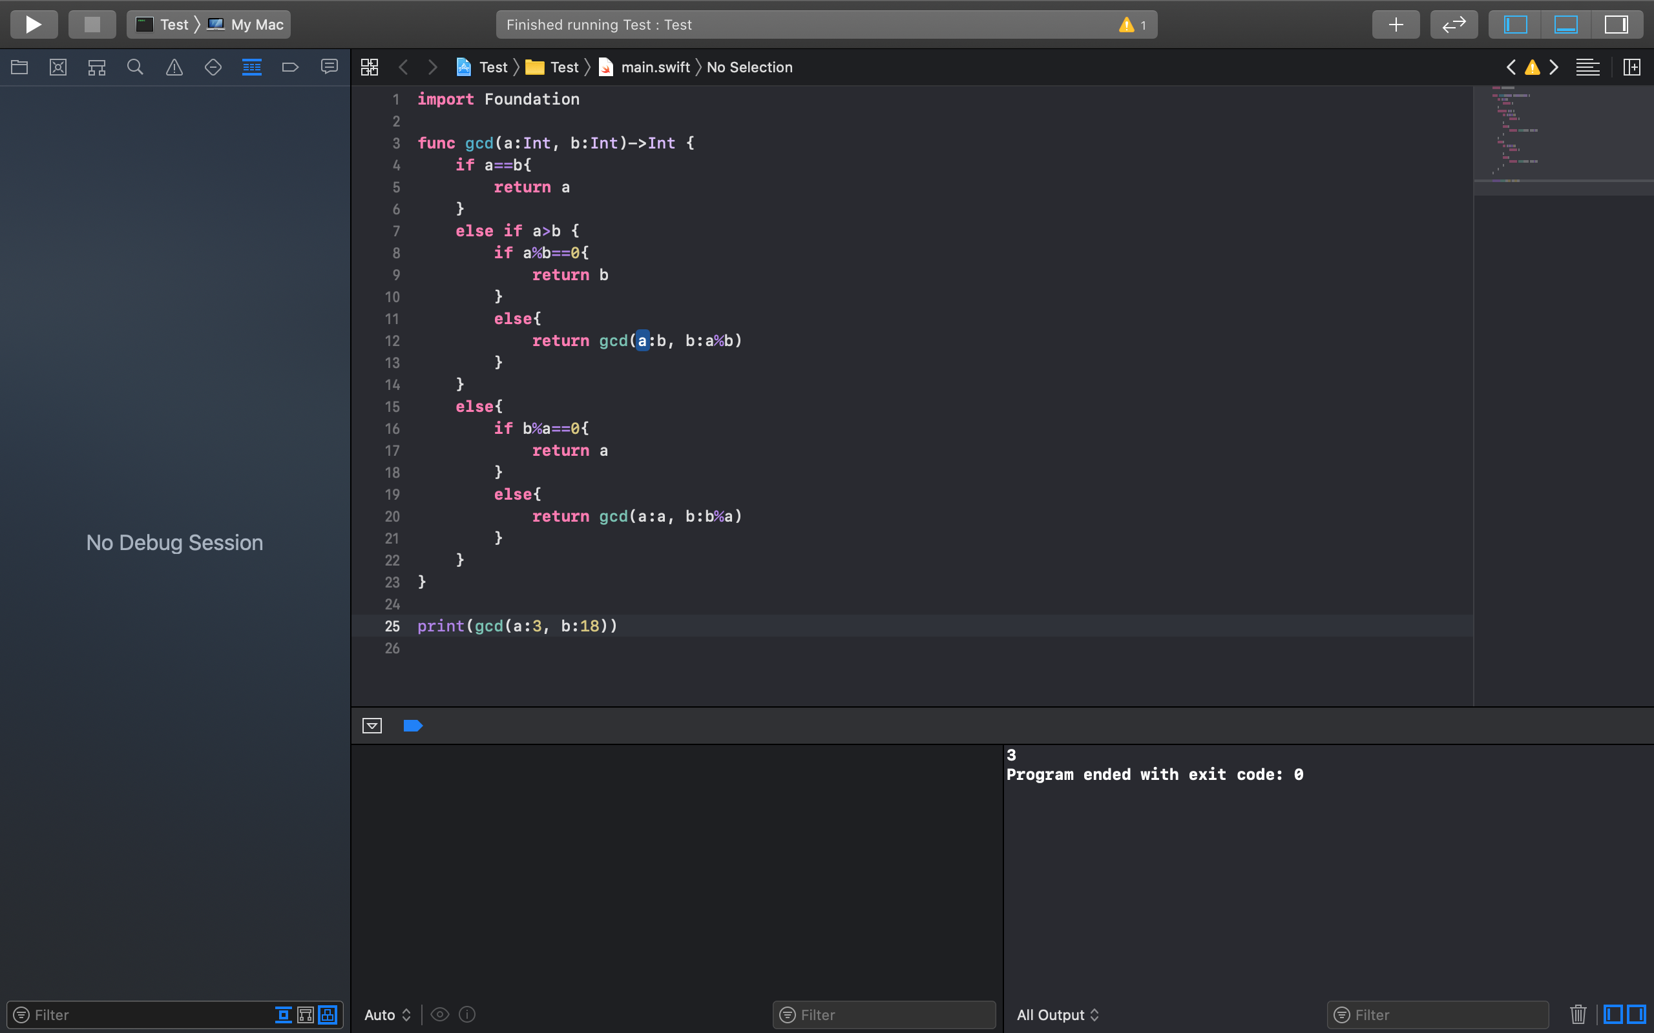Toggle the Navigator left panel button

(x=1514, y=25)
